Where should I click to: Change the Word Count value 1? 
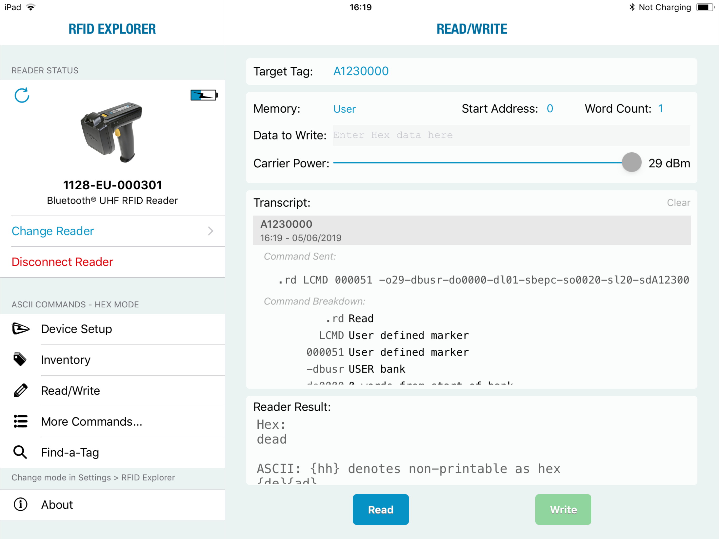coord(661,109)
